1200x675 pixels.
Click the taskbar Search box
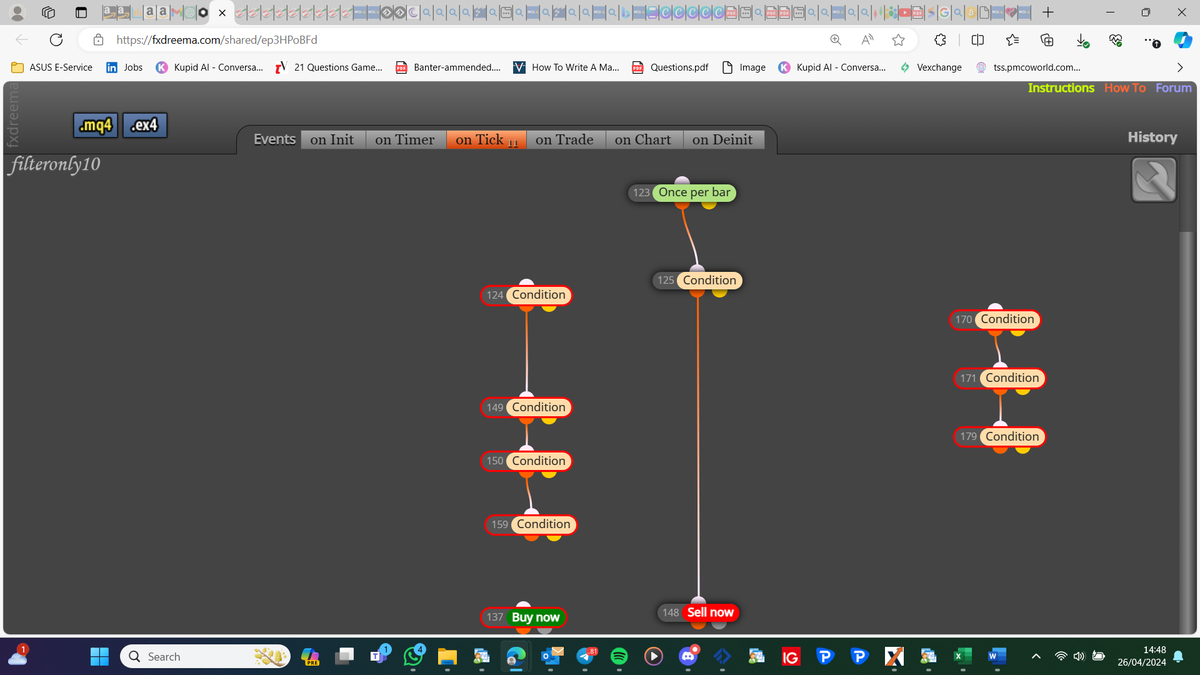point(205,656)
